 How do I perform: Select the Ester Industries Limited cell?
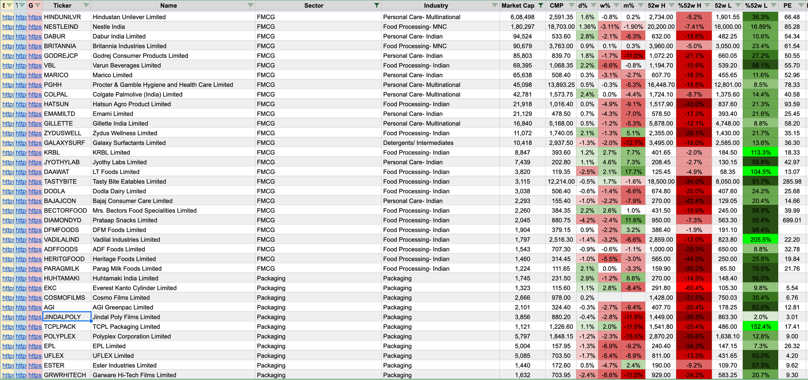(173, 365)
